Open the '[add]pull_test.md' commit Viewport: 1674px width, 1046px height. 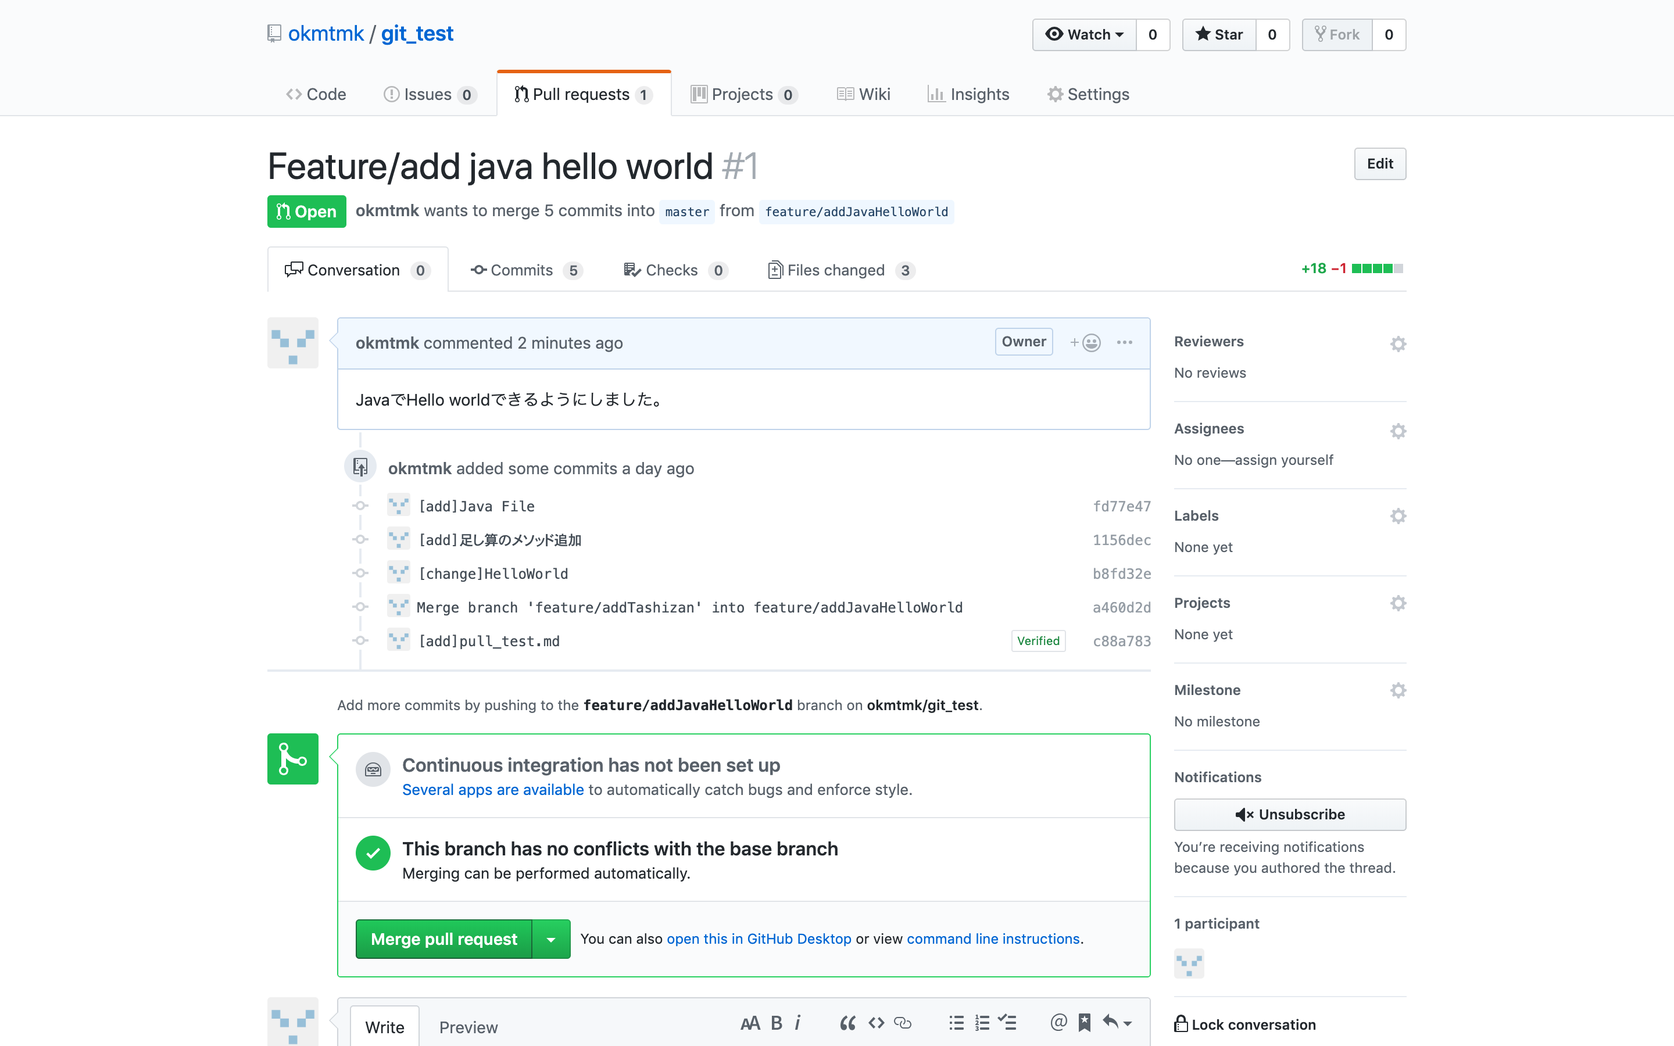[489, 642]
